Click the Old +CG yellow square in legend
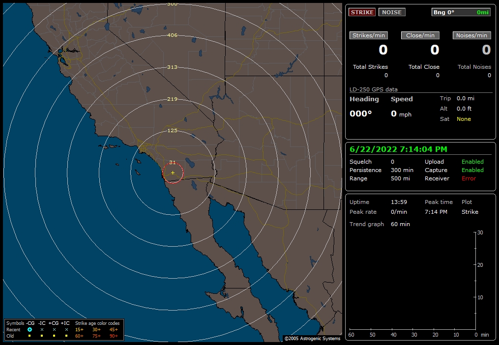Image resolution: width=499 pixels, height=345 pixels. click(x=54, y=336)
